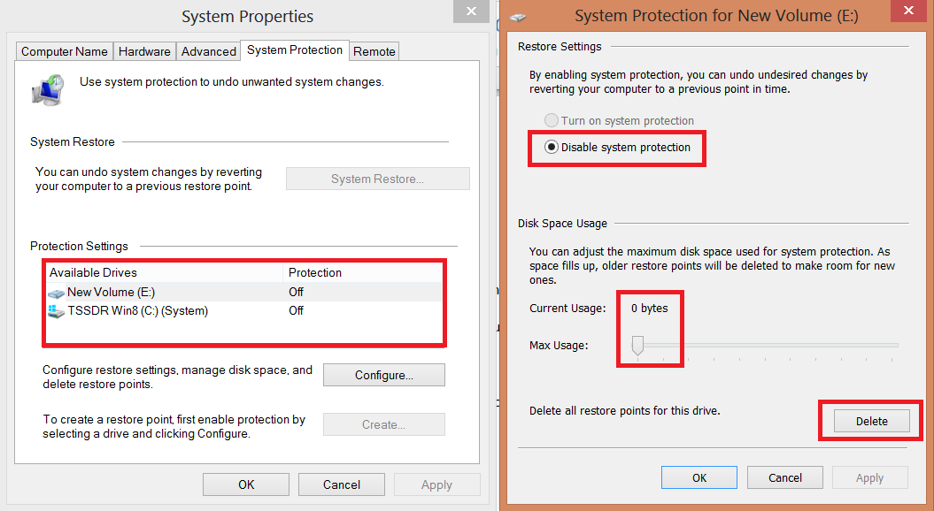Image resolution: width=934 pixels, height=511 pixels.
Task: Switch to the Remote tab
Action: point(374,51)
